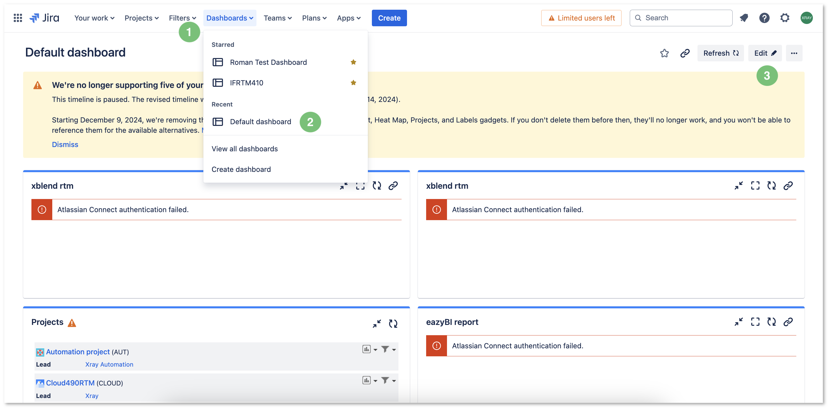Refresh the eazyBI report gadget
This screenshot has width=830, height=410.
(x=771, y=322)
